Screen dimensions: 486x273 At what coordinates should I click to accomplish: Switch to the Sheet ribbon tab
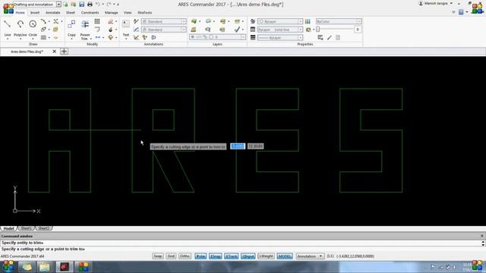click(x=71, y=13)
